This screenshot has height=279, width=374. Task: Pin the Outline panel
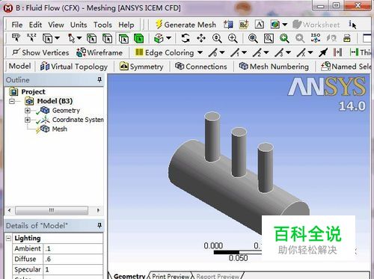click(99, 79)
